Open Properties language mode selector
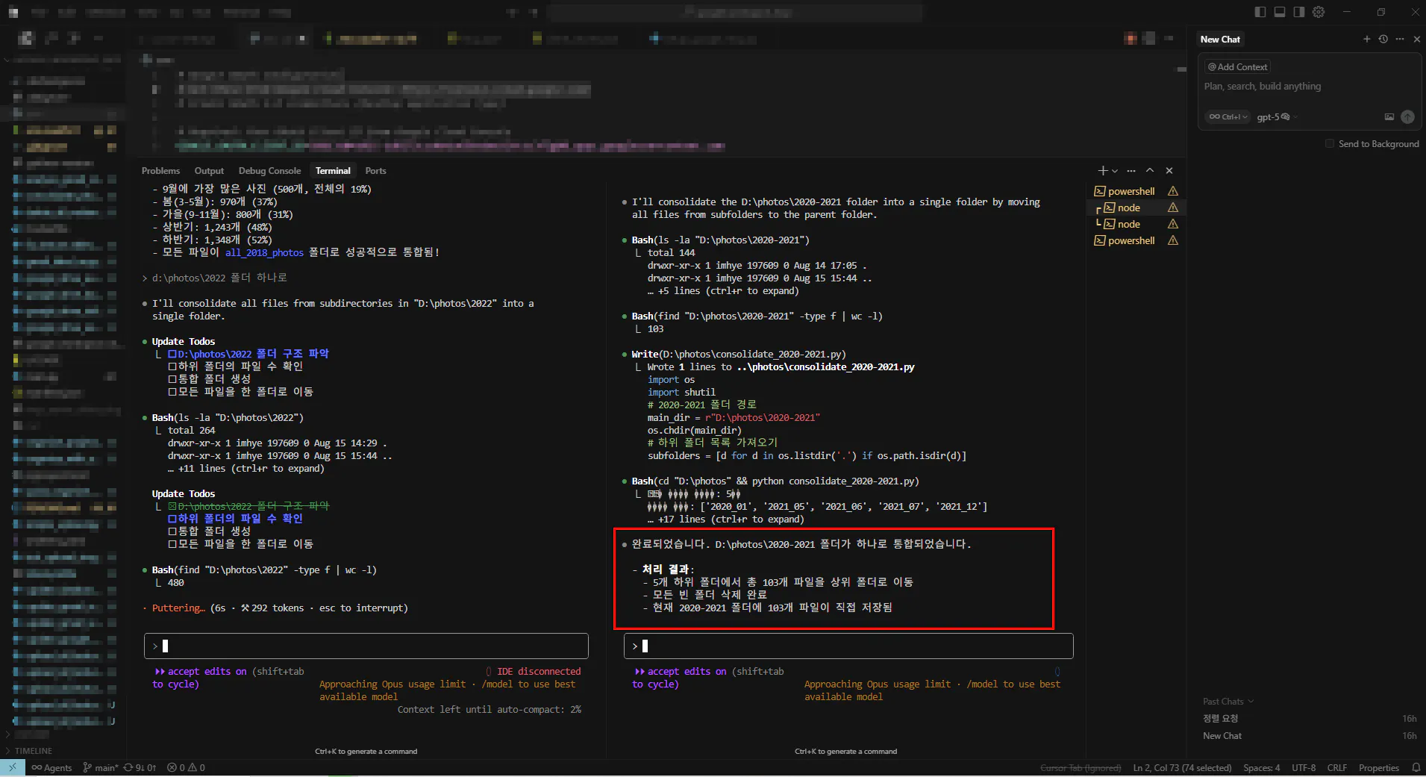1426x777 pixels. (1378, 767)
